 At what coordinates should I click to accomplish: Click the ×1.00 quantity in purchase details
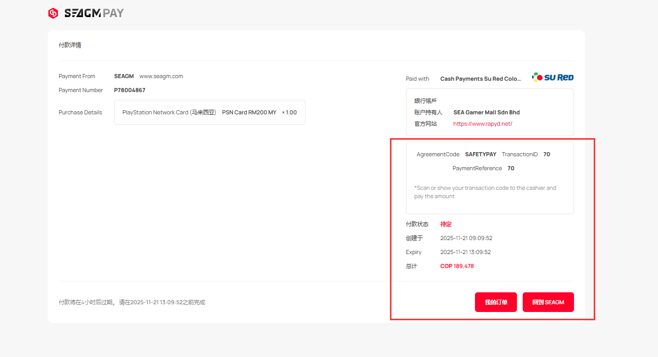289,112
